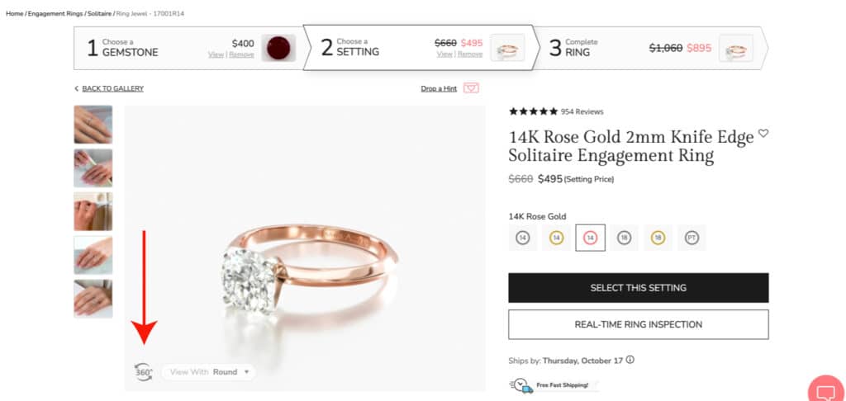This screenshot has width=846, height=401.
Task: Click the Select This Setting button
Action: 638,288
